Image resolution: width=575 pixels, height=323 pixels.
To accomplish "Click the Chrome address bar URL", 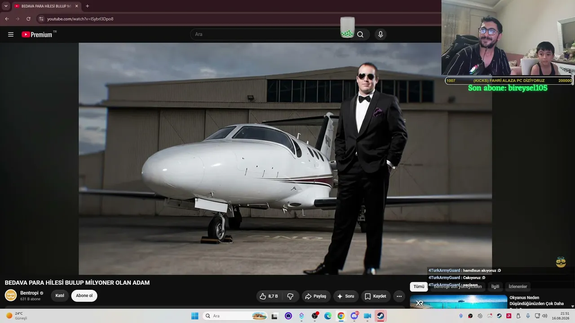I will click(x=80, y=19).
